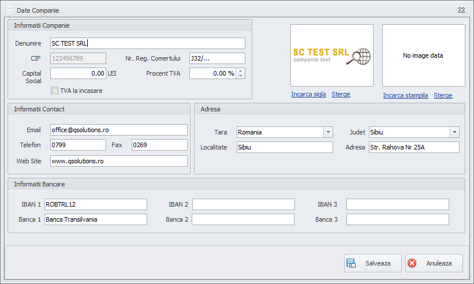This screenshot has height=284, width=474.
Task: Click the Anuleaza cancel button
Action: pos(434,263)
